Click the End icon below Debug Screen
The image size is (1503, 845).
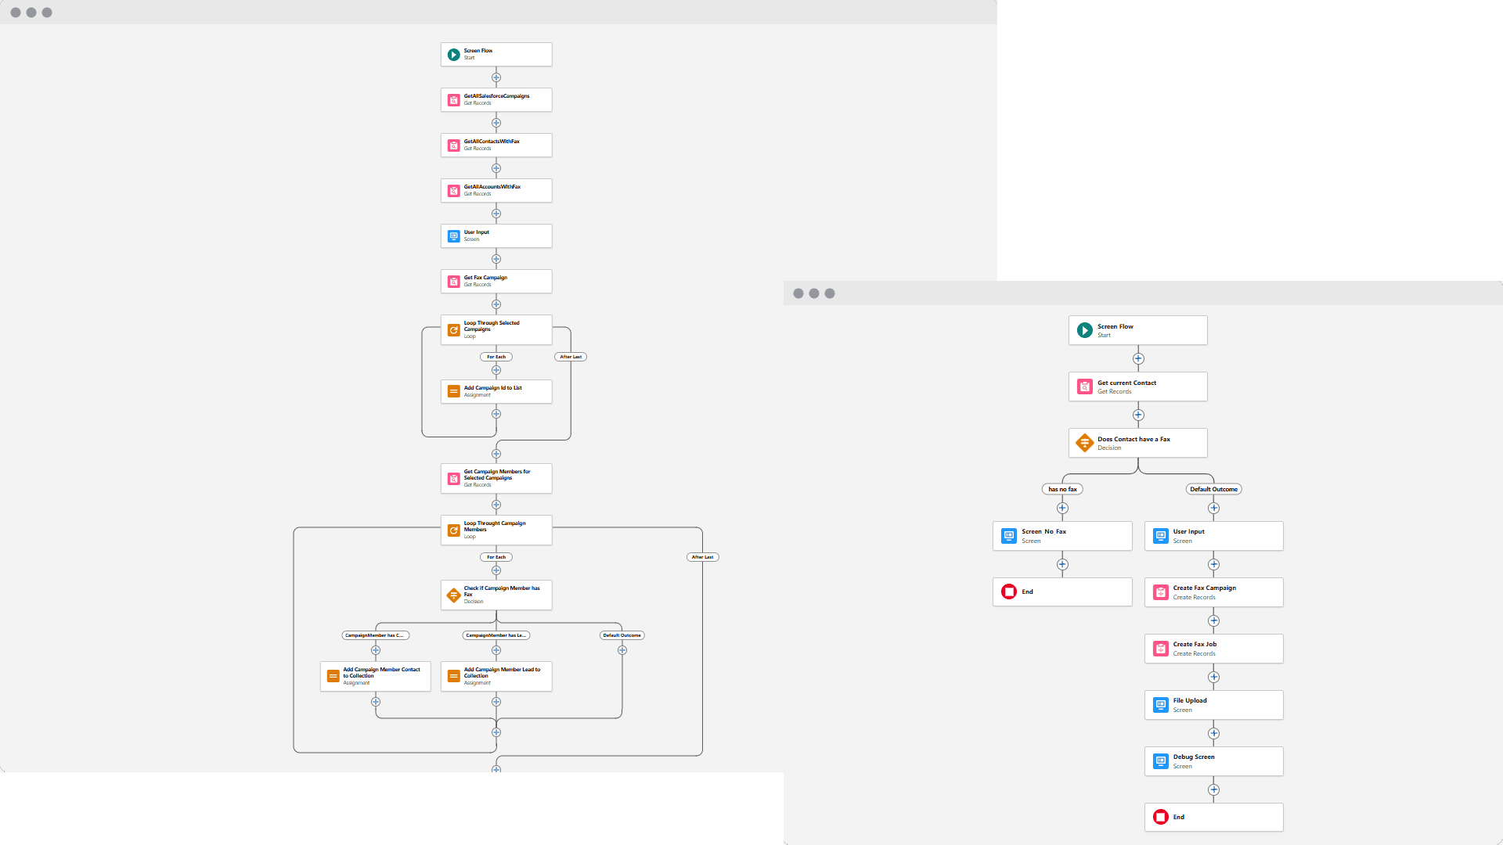click(1161, 817)
